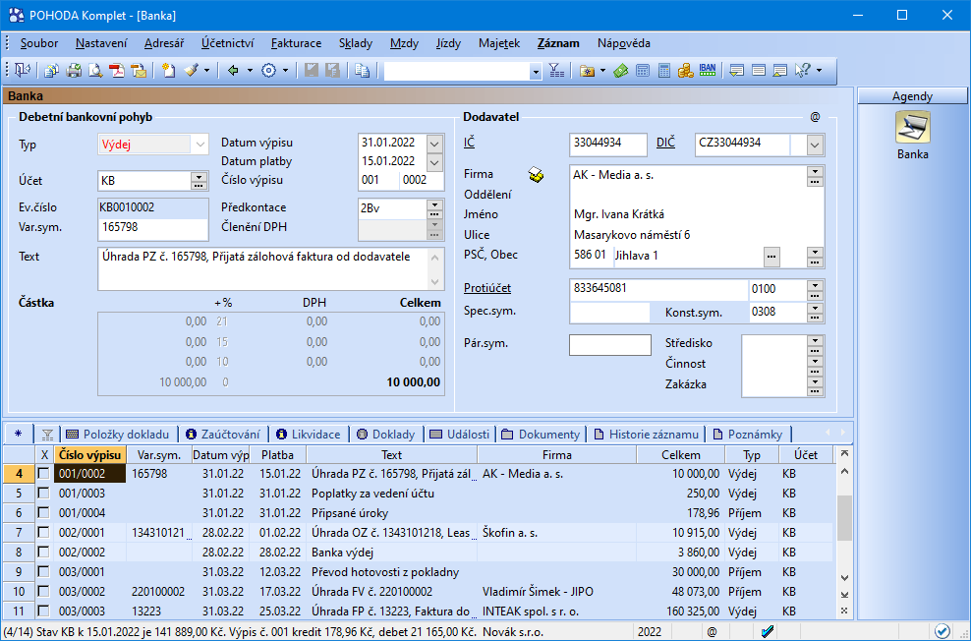
Task: Click the gold coins icon
Action: pos(685,71)
